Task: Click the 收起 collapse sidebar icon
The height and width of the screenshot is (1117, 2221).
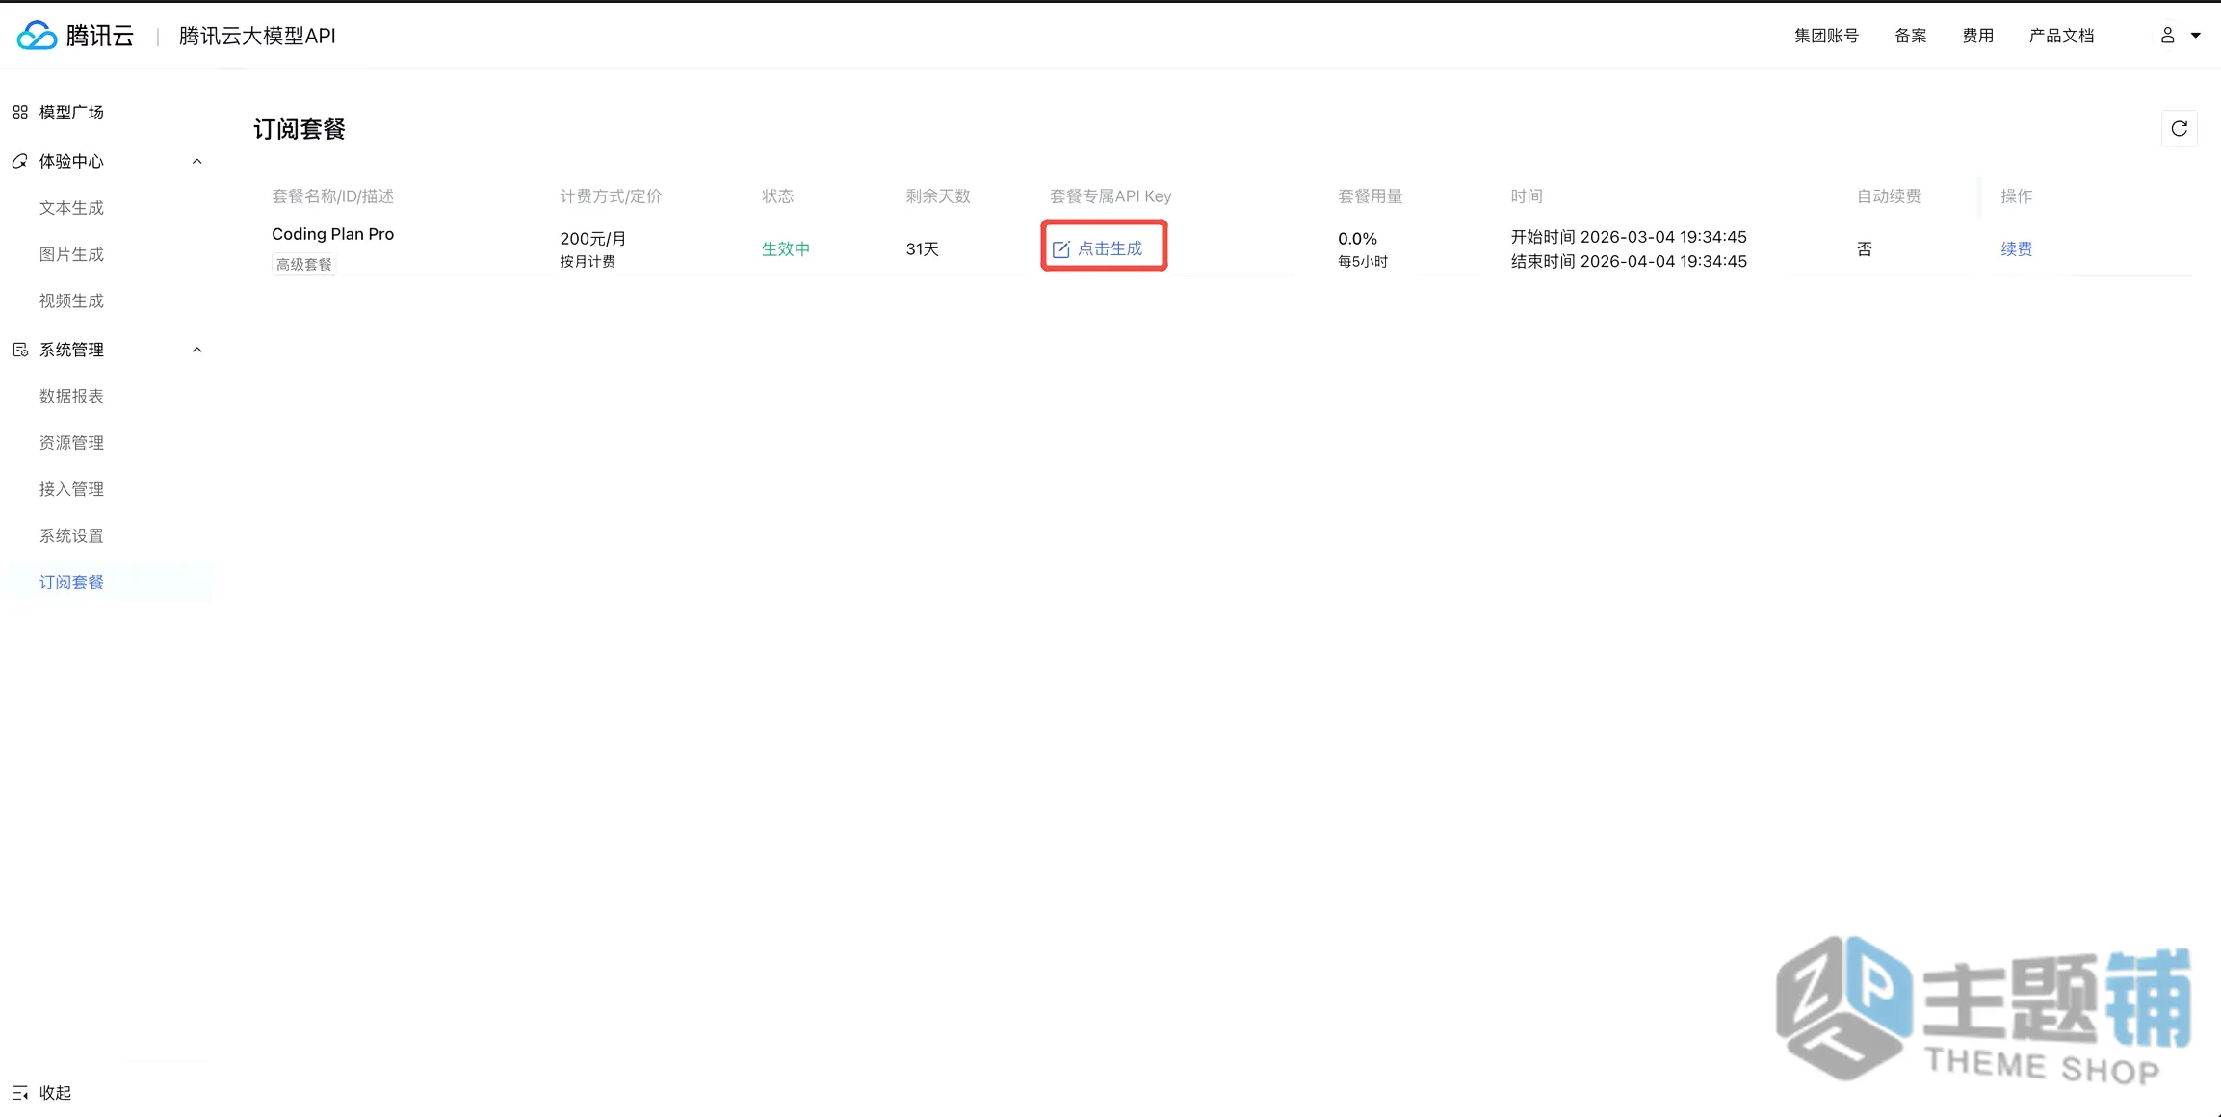Action: tap(20, 1093)
